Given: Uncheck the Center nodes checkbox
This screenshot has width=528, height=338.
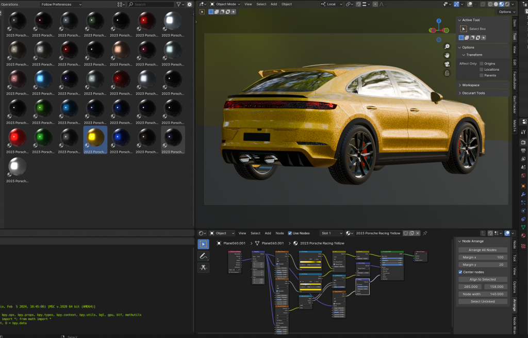Looking at the screenshot, I should click(x=460, y=272).
